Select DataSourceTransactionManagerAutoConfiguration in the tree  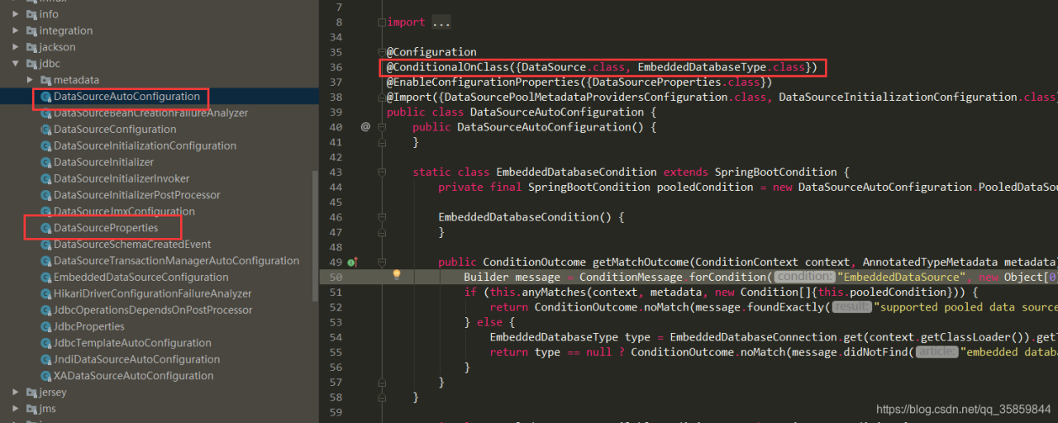[x=176, y=261]
